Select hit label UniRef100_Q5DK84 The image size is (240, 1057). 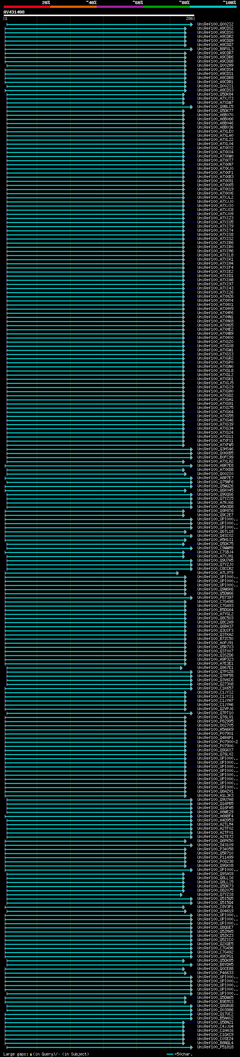tap(215, 94)
